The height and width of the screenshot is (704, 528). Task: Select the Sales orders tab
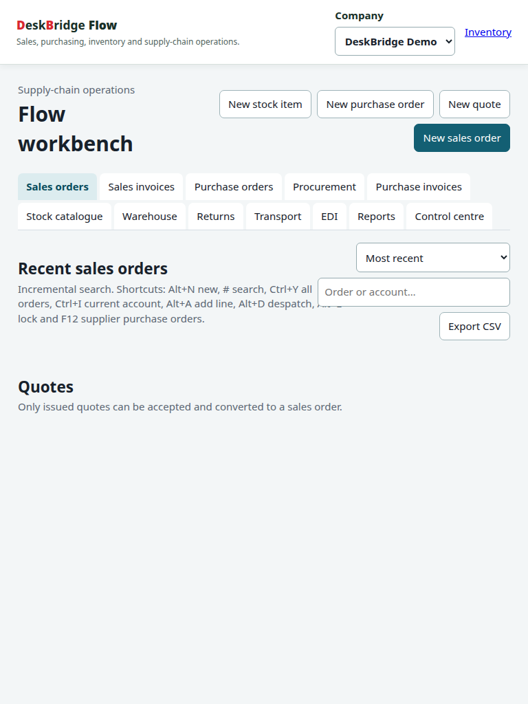click(x=58, y=187)
